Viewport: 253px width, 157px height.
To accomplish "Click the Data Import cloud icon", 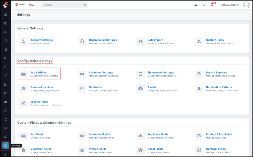I will (x=141, y=42).
